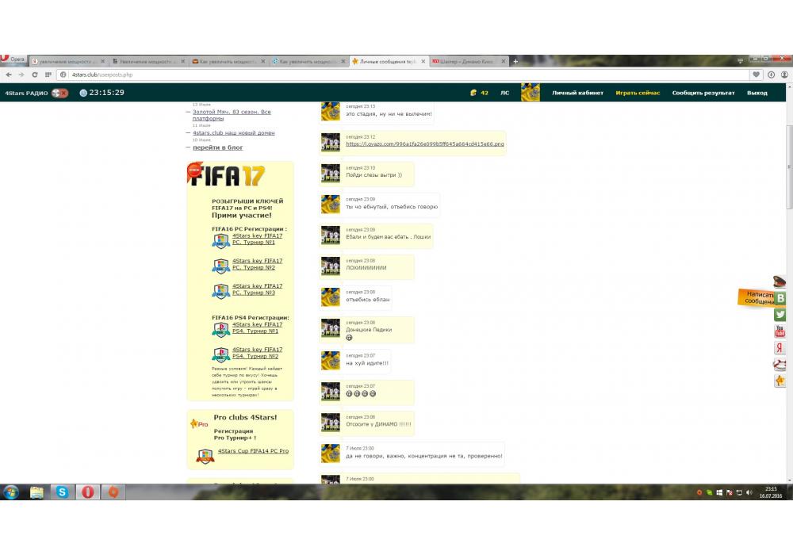This screenshot has width=793, height=555.
Task: Click the PS badge icon beside PS4 Турнир №2
Action: coord(221,355)
